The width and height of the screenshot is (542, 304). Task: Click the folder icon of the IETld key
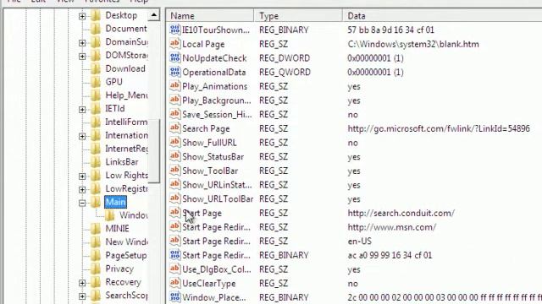click(96, 109)
